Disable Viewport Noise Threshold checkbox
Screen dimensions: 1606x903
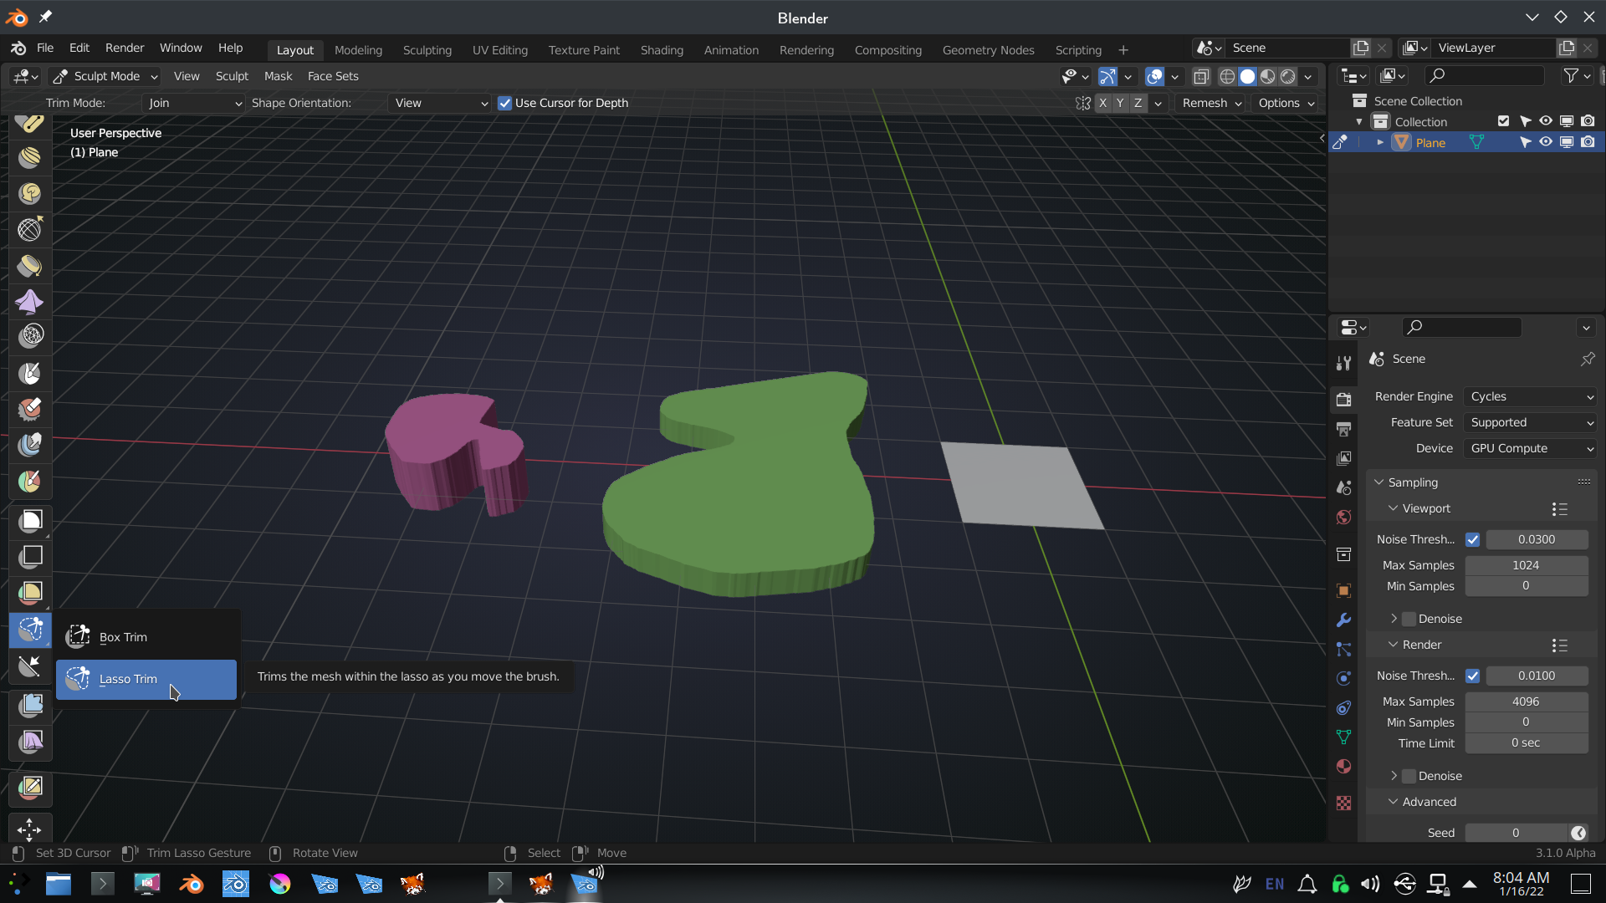click(x=1472, y=539)
